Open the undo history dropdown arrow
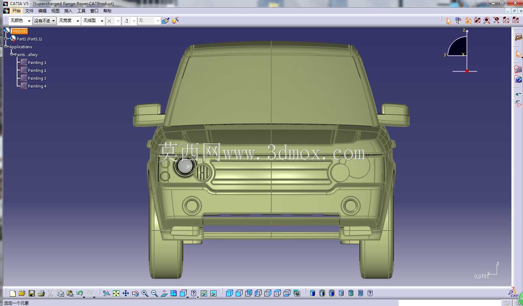 tap(84, 297)
